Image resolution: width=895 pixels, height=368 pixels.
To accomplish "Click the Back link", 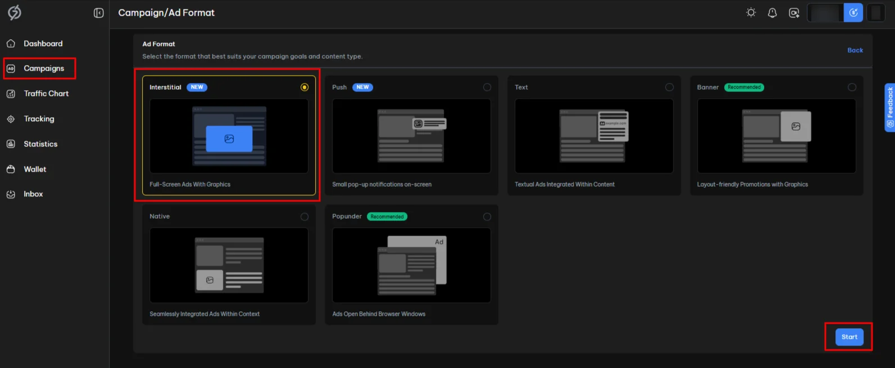I will click(855, 50).
